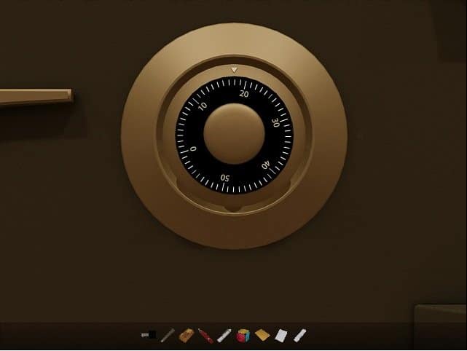Screen dimensions: 467x351
Task: Select the yellow envelope inventory item
Action: 262,335
